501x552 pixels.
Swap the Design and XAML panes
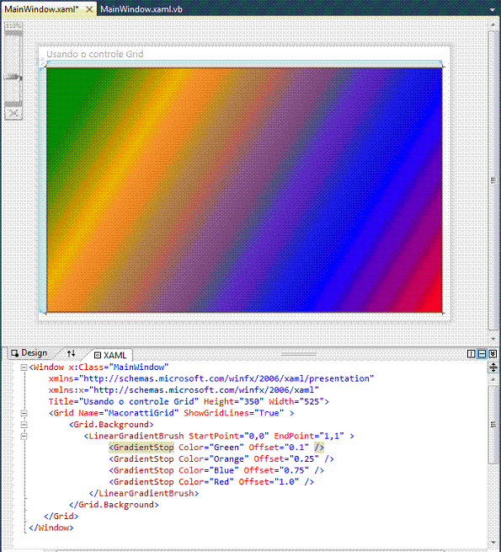click(71, 353)
